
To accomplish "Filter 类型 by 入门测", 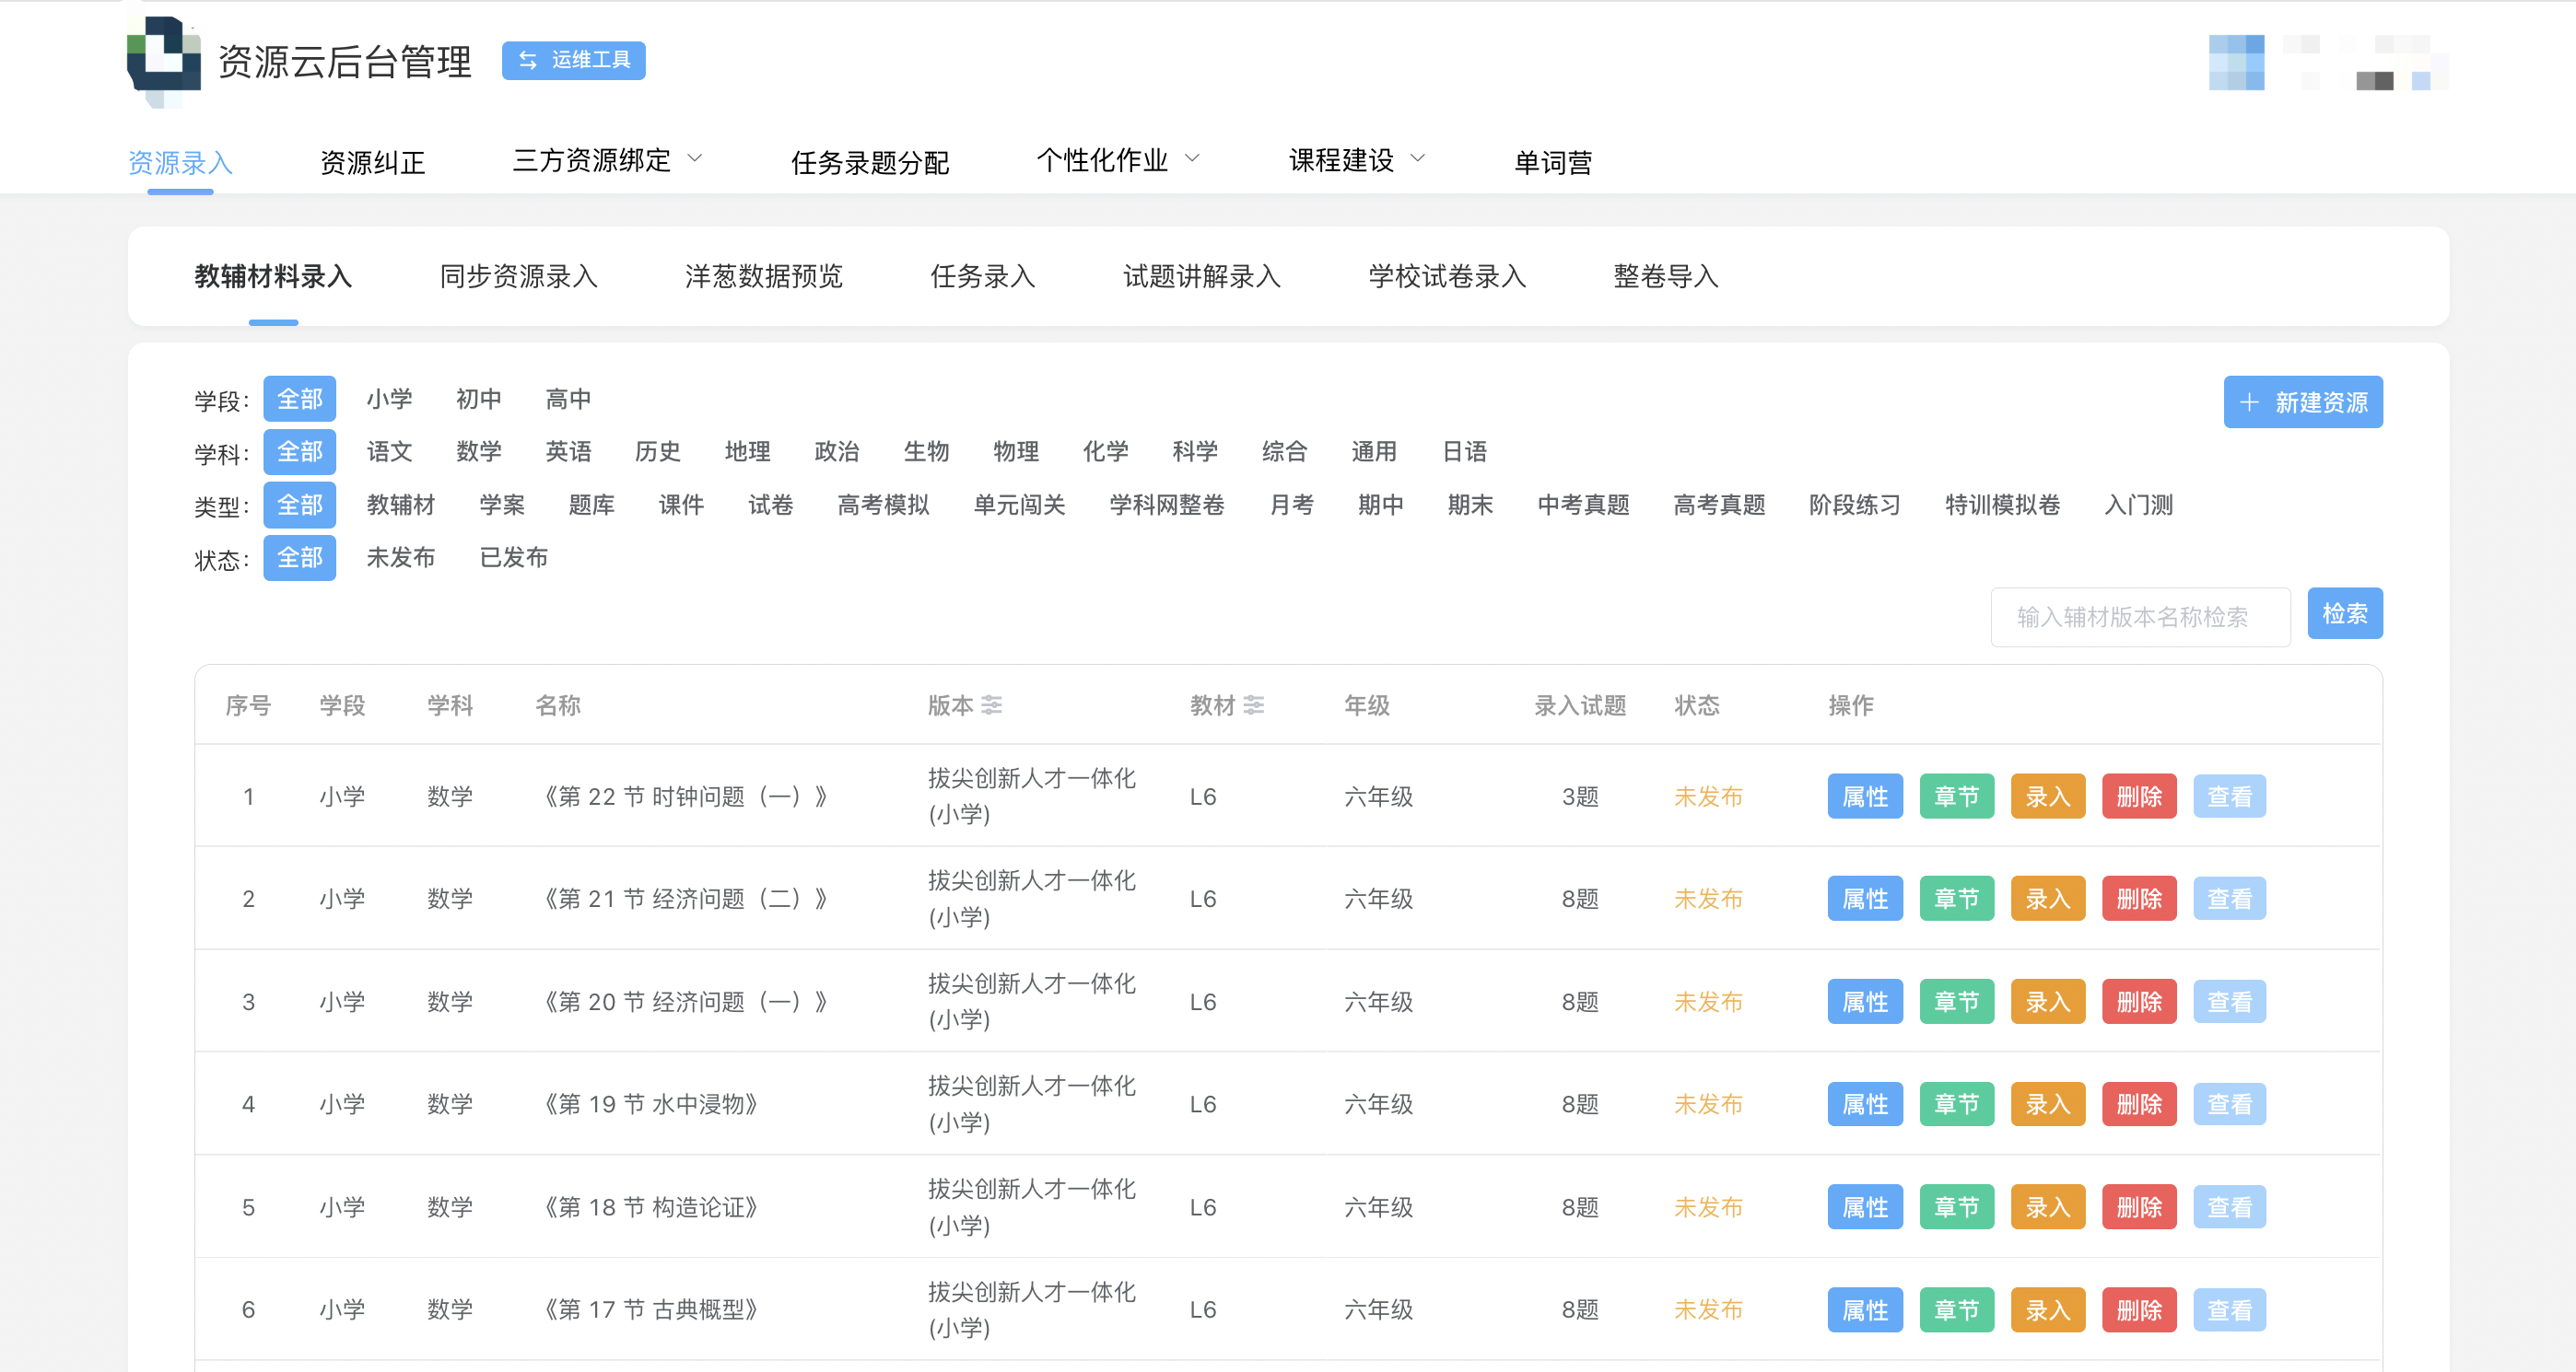I will tap(2138, 505).
